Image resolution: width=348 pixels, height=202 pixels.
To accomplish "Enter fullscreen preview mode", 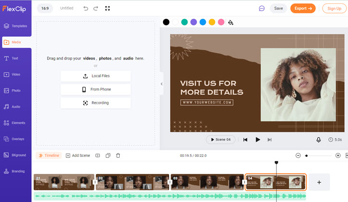I will [x=107, y=8].
